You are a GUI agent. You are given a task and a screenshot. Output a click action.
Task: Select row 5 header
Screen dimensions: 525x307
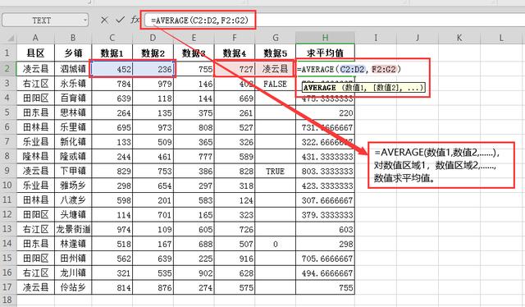click(x=8, y=112)
